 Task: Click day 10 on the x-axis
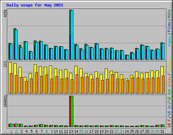tap(56, 131)
